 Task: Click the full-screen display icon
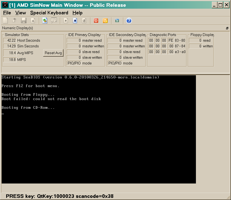[x=117, y=21]
